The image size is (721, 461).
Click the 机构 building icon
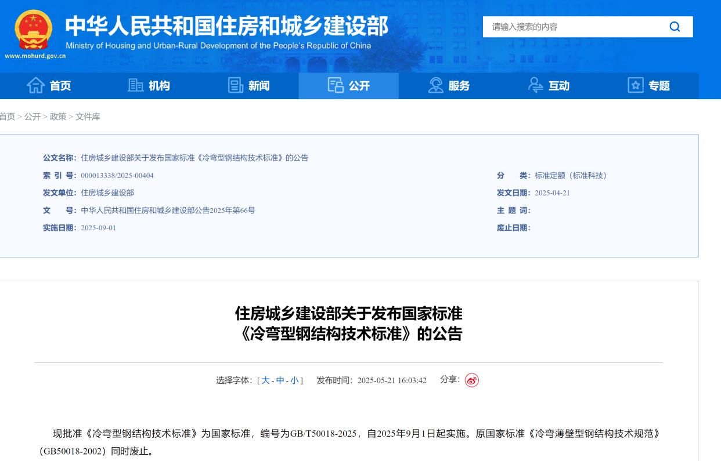135,86
